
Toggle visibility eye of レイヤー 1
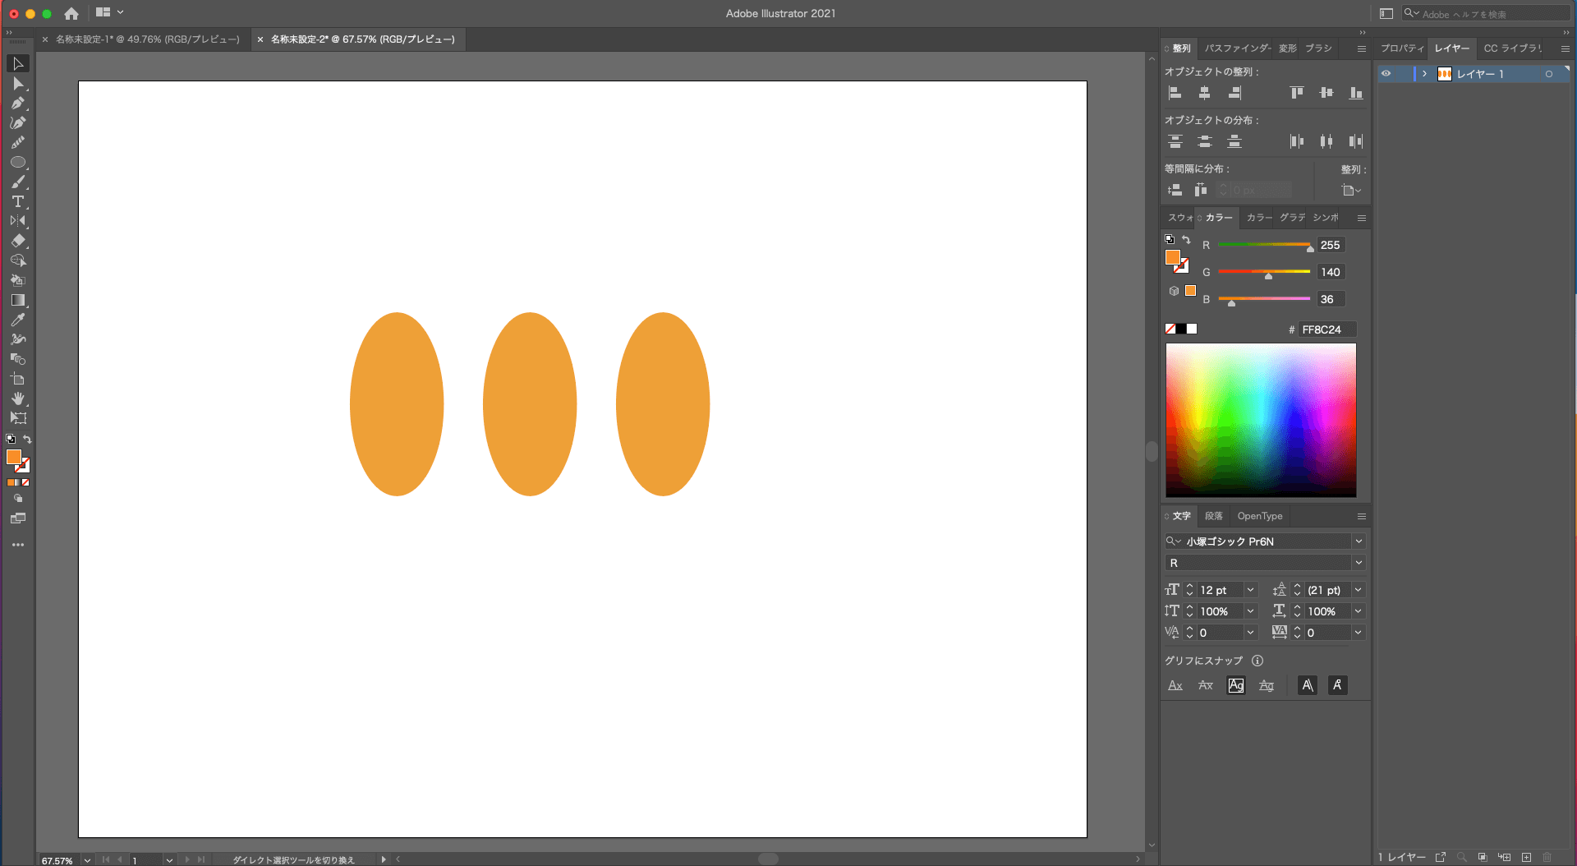click(1386, 74)
